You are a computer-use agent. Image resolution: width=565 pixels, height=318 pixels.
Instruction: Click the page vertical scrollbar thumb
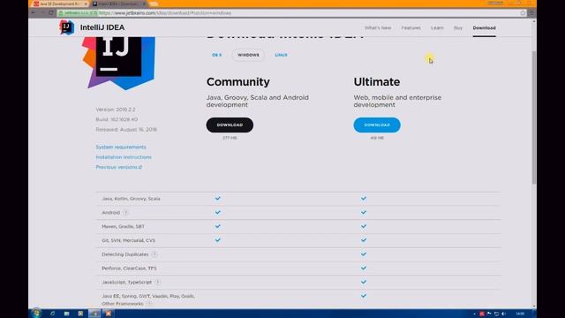point(534,117)
